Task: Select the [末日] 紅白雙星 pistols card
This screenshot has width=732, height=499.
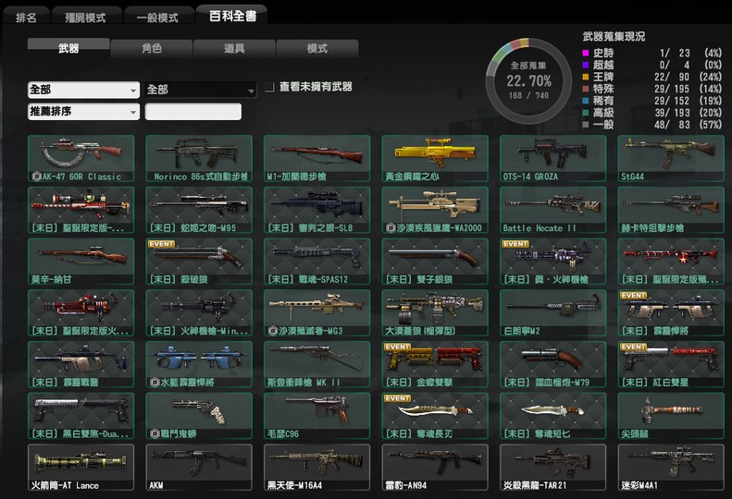Action: coord(671,364)
